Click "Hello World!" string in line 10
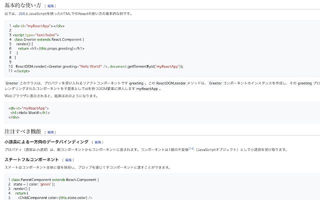 [90, 66]
